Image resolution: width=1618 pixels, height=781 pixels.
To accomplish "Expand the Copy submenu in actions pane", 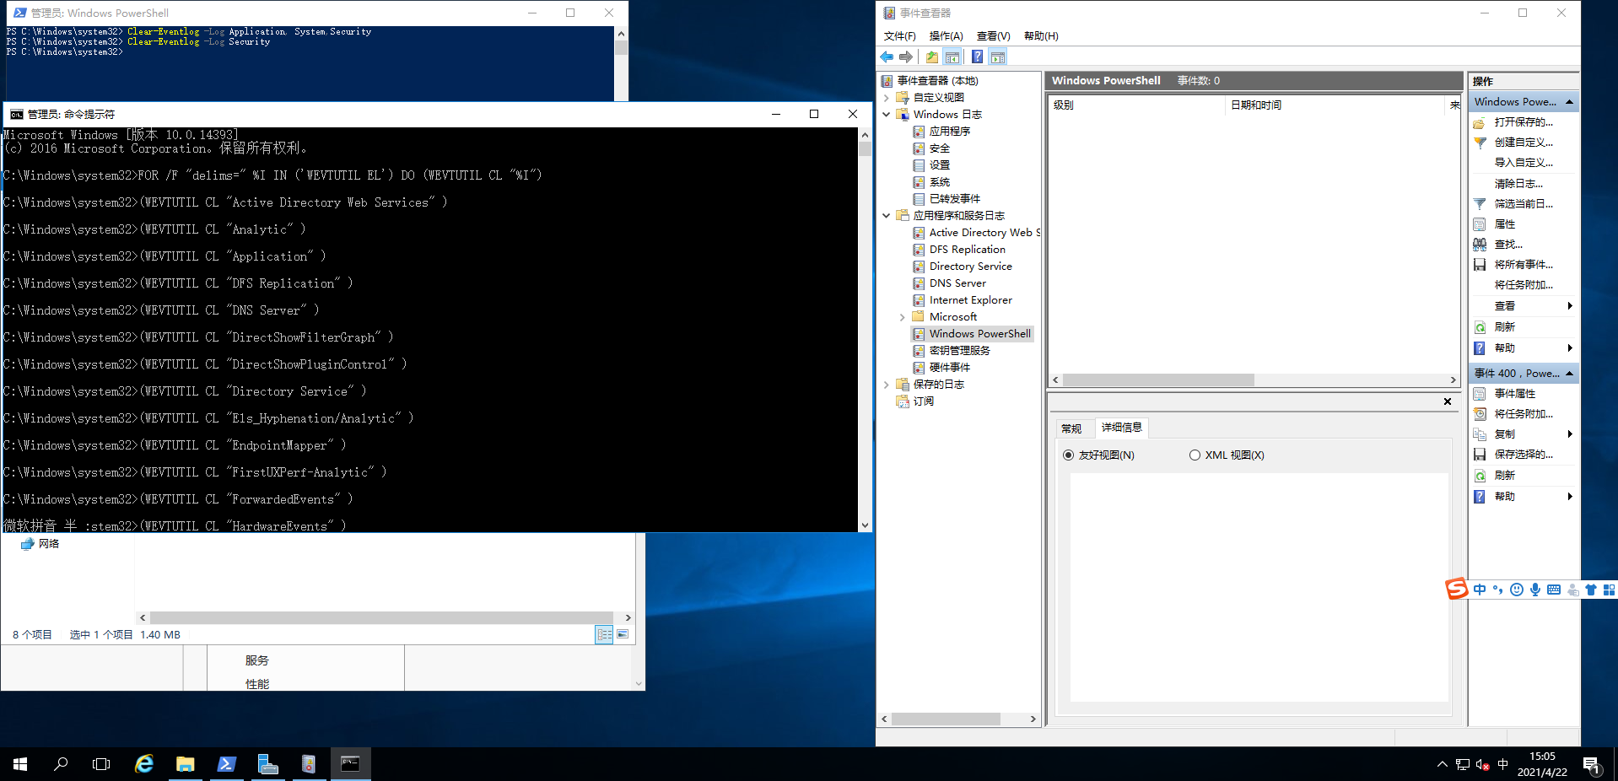I will pyautogui.click(x=1570, y=434).
